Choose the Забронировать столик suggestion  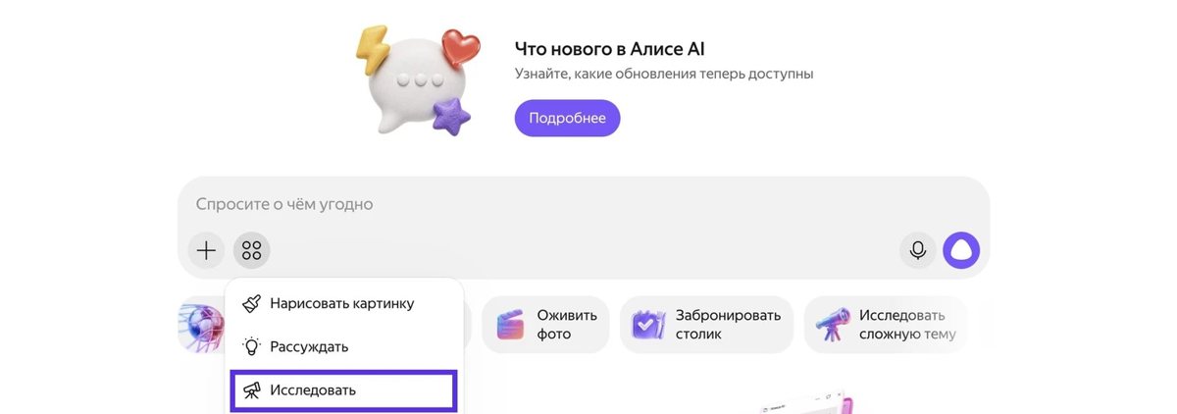coord(706,325)
